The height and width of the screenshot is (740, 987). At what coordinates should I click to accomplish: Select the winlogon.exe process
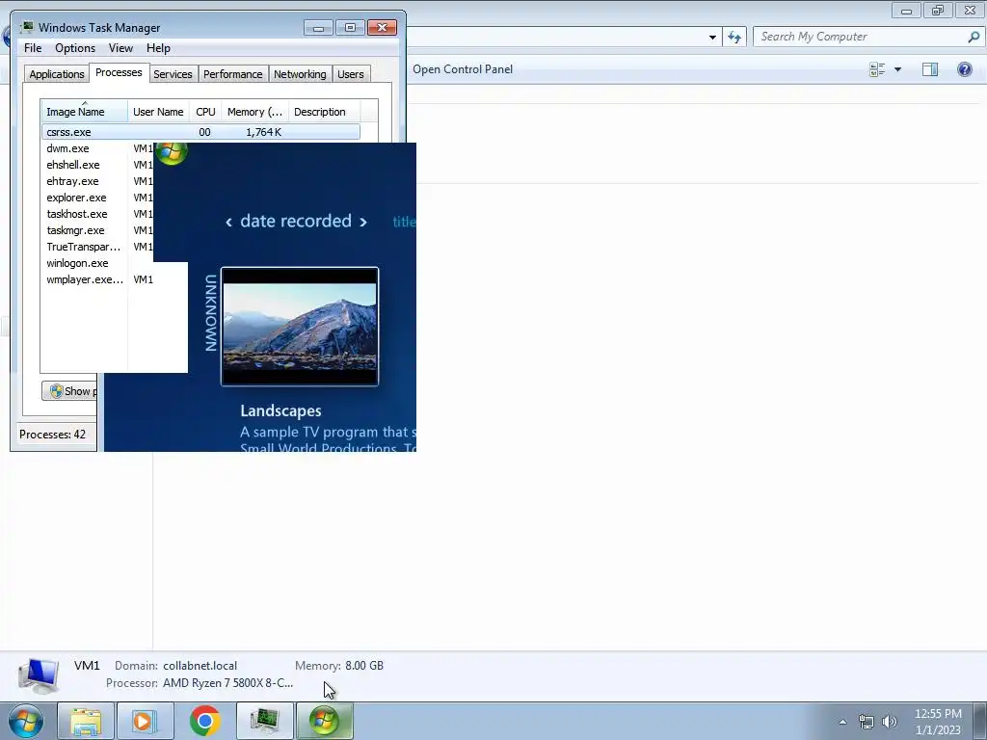point(77,263)
